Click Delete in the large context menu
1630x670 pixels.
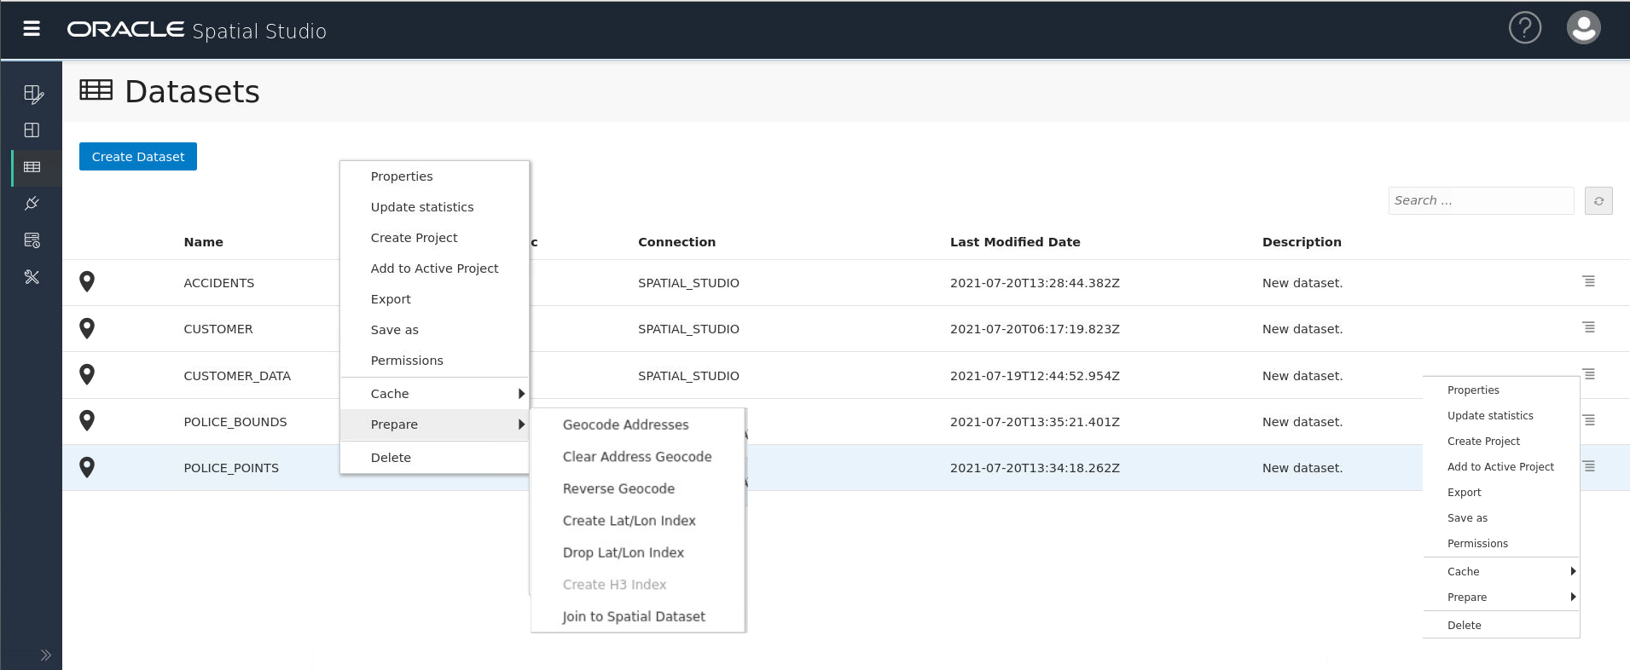(391, 458)
